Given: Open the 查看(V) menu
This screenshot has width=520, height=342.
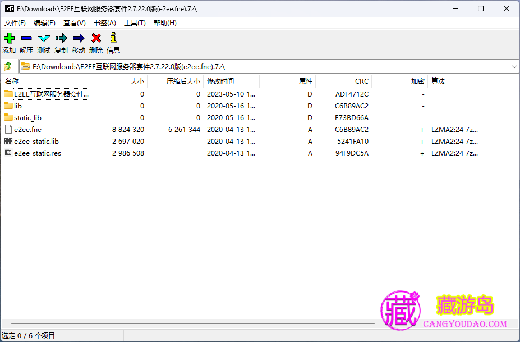Looking at the screenshot, I should (x=74, y=23).
